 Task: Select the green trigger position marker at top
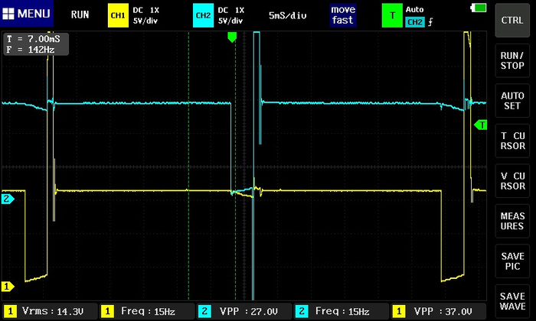point(233,37)
